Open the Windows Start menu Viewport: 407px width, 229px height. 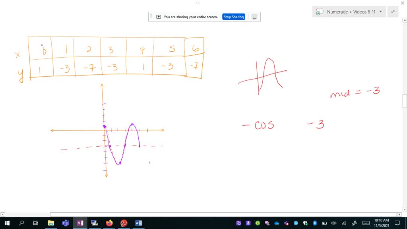(6, 223)
